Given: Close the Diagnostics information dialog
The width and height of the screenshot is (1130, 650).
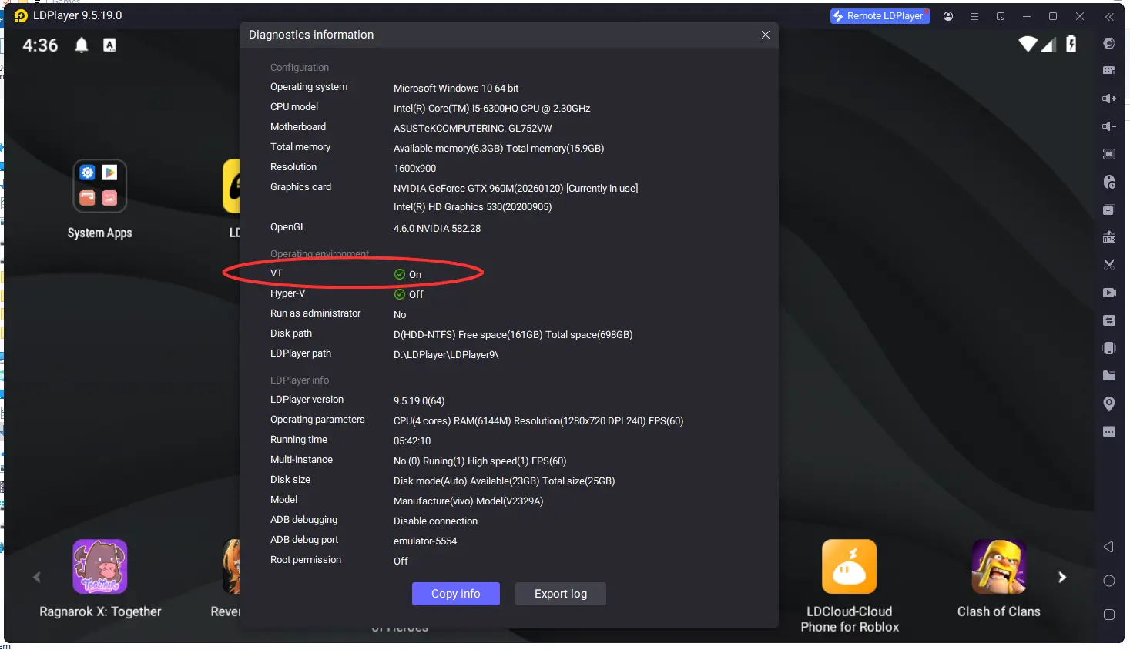Looking at the screenshot, I should pyautogui.click(x=766, y=35).
